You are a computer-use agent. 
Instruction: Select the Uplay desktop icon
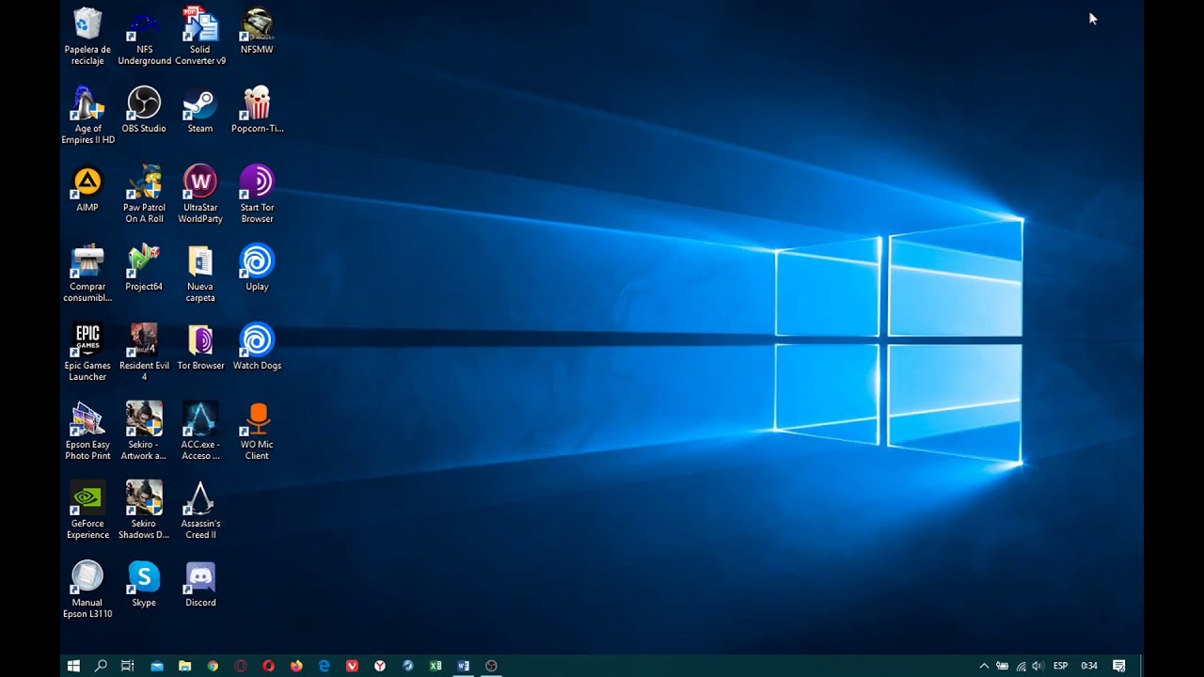[x=257, y=269]
